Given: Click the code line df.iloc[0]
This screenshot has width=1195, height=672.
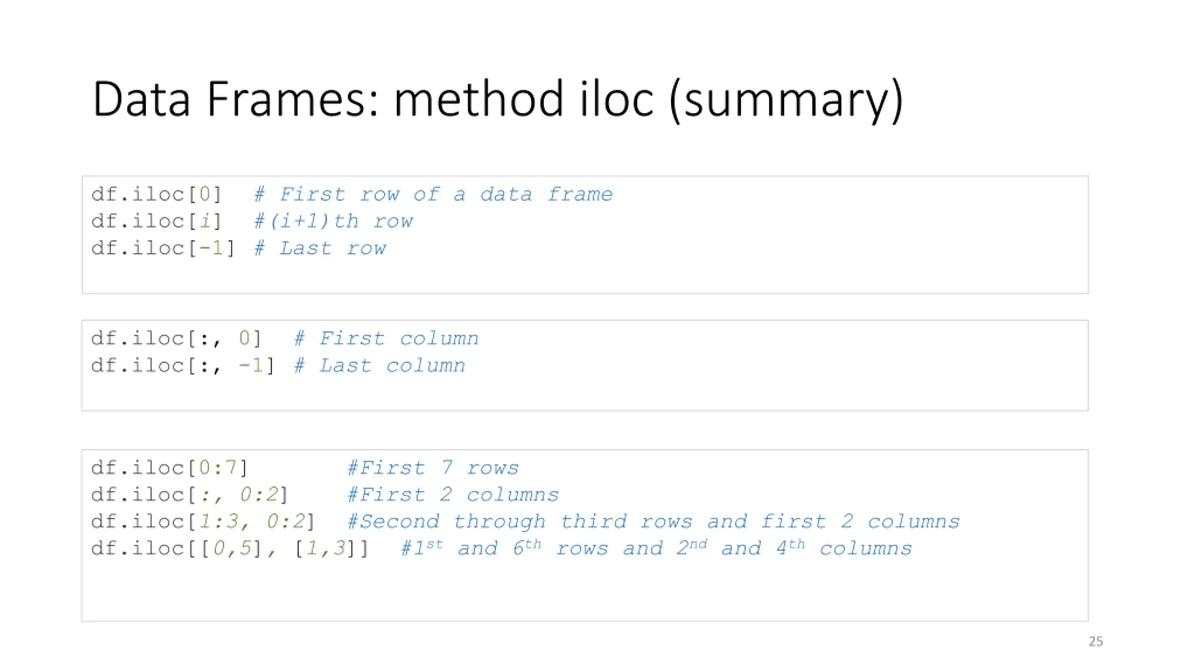Looking at the screenshot, I should pyautogui.click(x=156, y=194).
